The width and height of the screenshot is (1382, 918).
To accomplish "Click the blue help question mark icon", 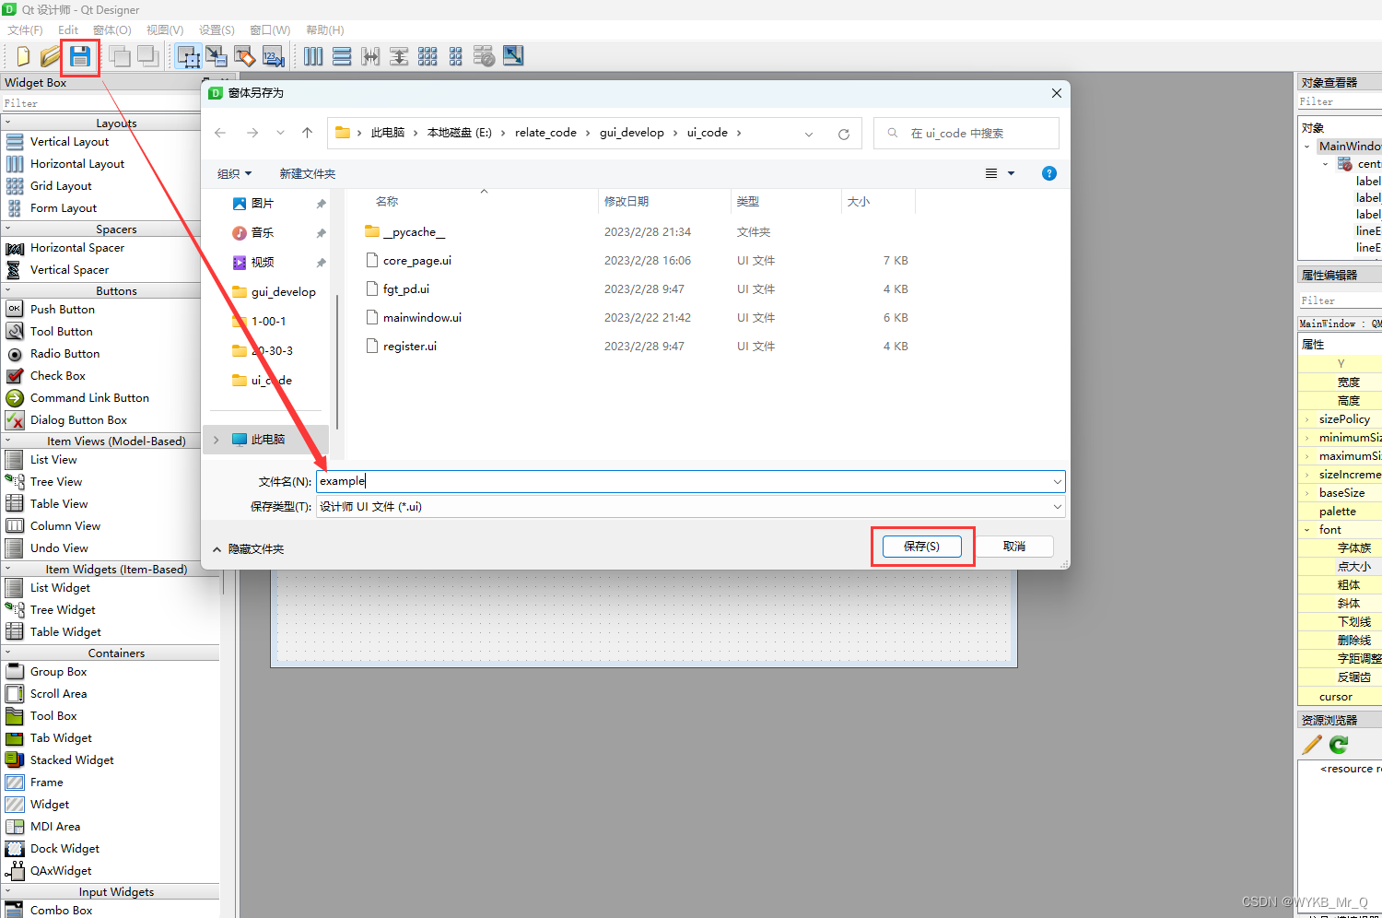I will (x=1048, y=173).
